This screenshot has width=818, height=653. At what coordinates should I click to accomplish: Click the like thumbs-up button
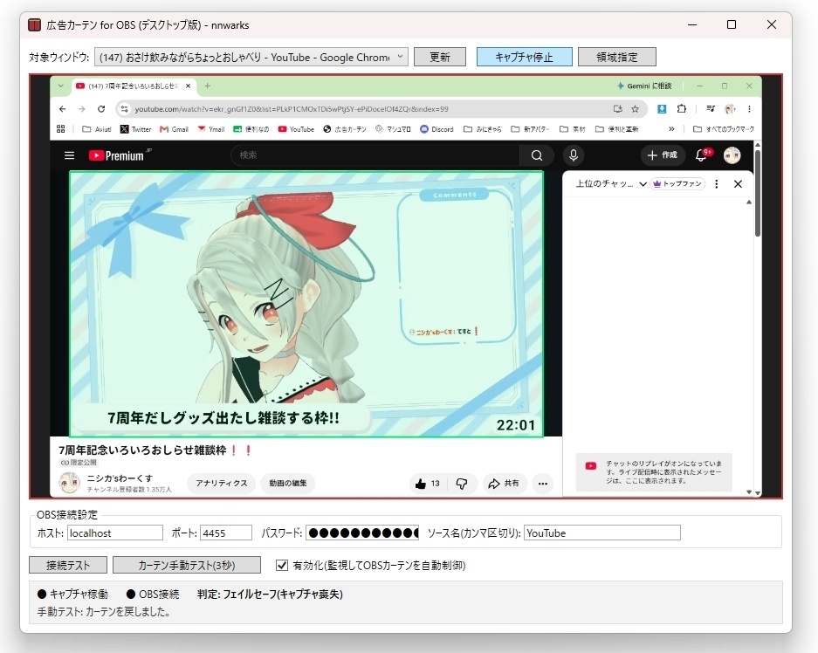pos(428,484)
